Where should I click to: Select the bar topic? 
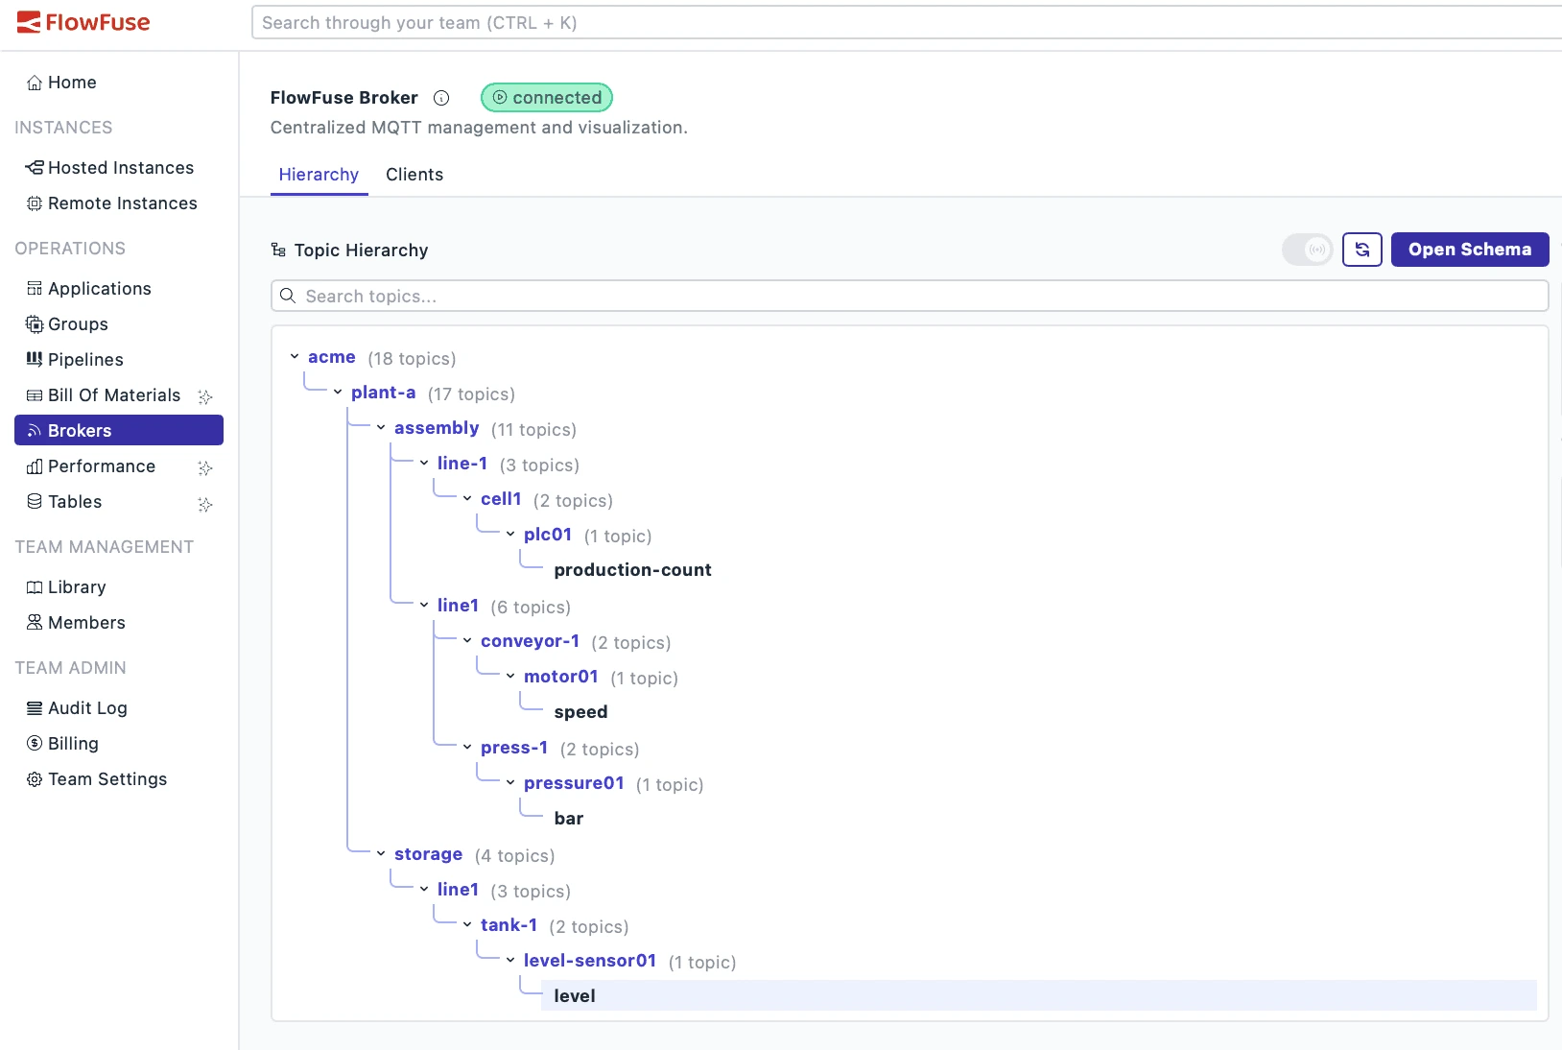(x=569, y=819)
